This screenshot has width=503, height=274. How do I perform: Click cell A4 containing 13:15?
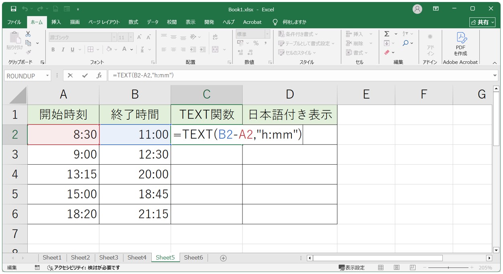(63, 174)
